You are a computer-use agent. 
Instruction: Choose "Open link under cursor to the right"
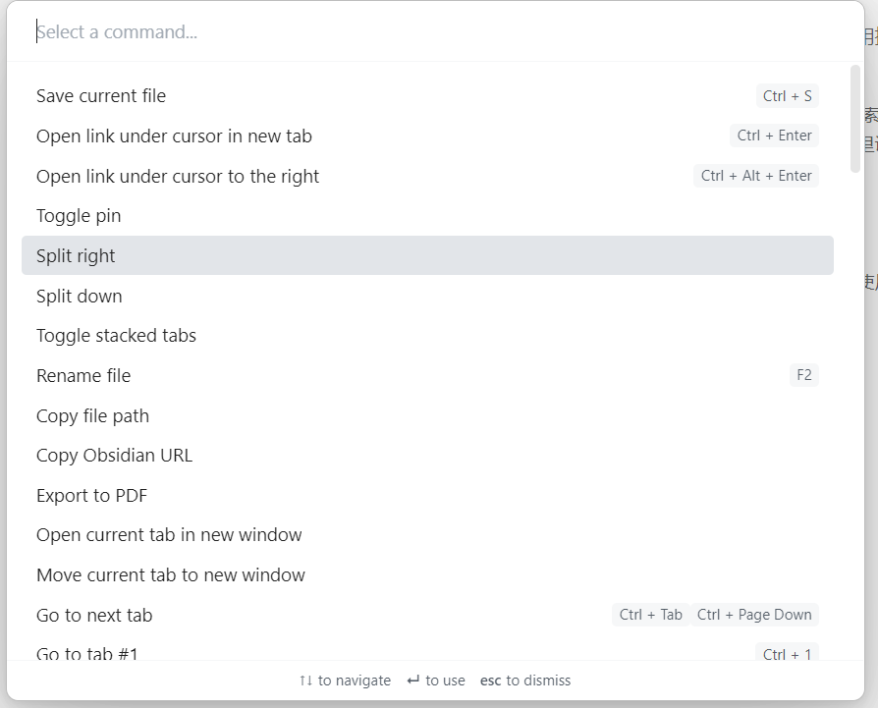point(178,175)
